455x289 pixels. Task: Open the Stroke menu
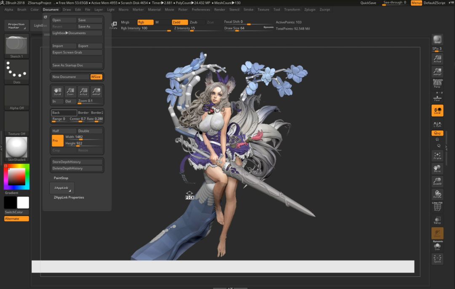click(x=249, y=10)
